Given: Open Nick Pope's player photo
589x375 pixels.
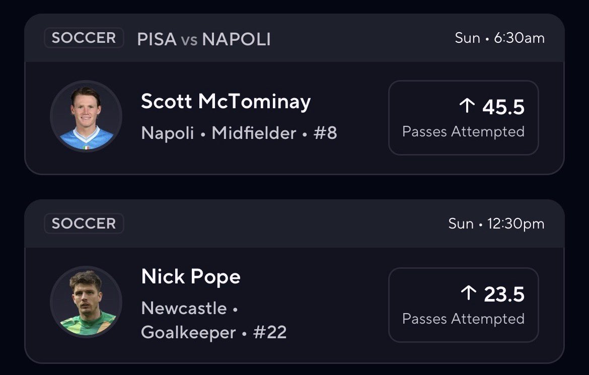Looking at the screenshot, I should pyautogui.click(x=86, y=302).
